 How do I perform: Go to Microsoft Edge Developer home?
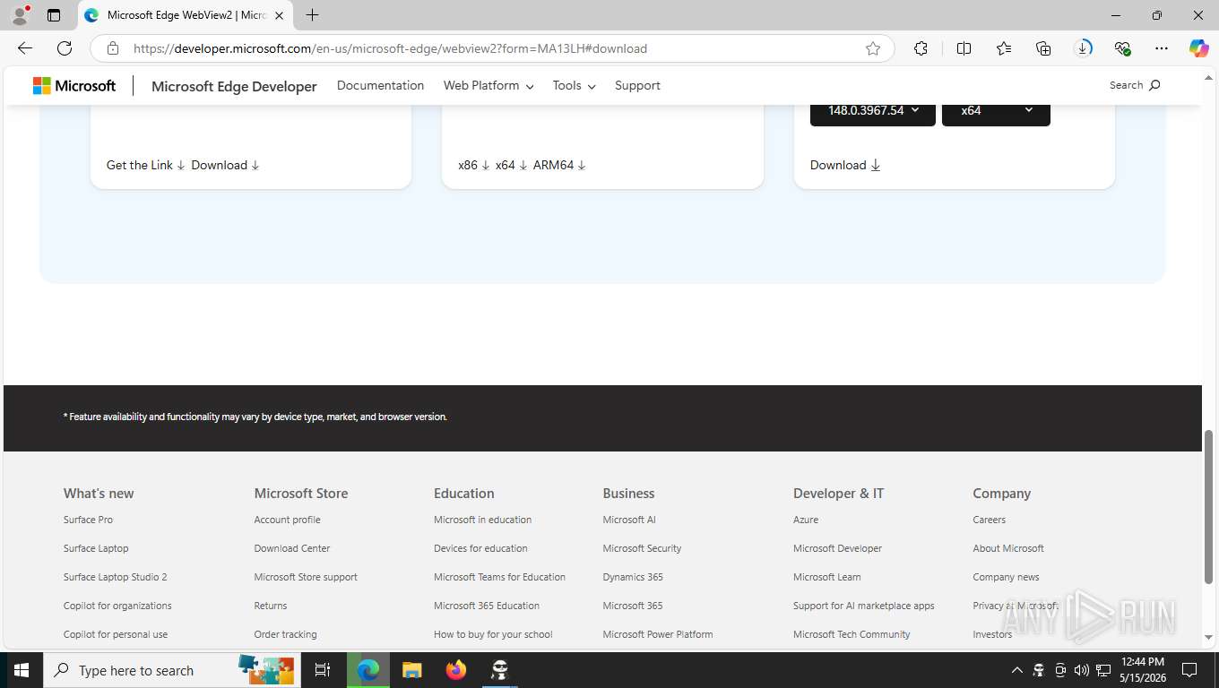coord(234,86)
